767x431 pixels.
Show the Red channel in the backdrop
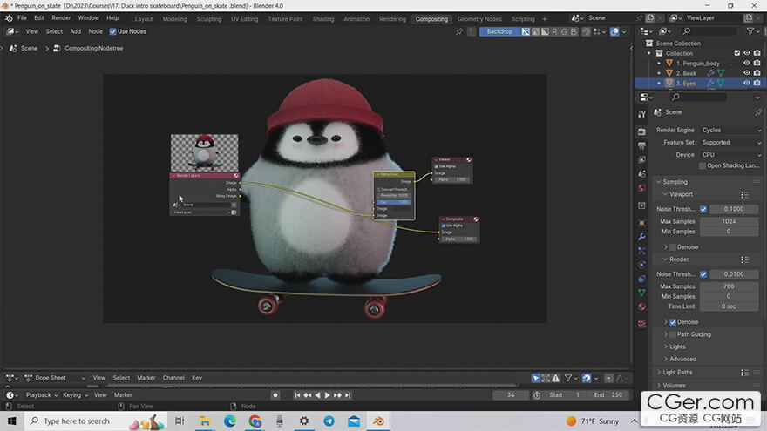tap(554, 31)
